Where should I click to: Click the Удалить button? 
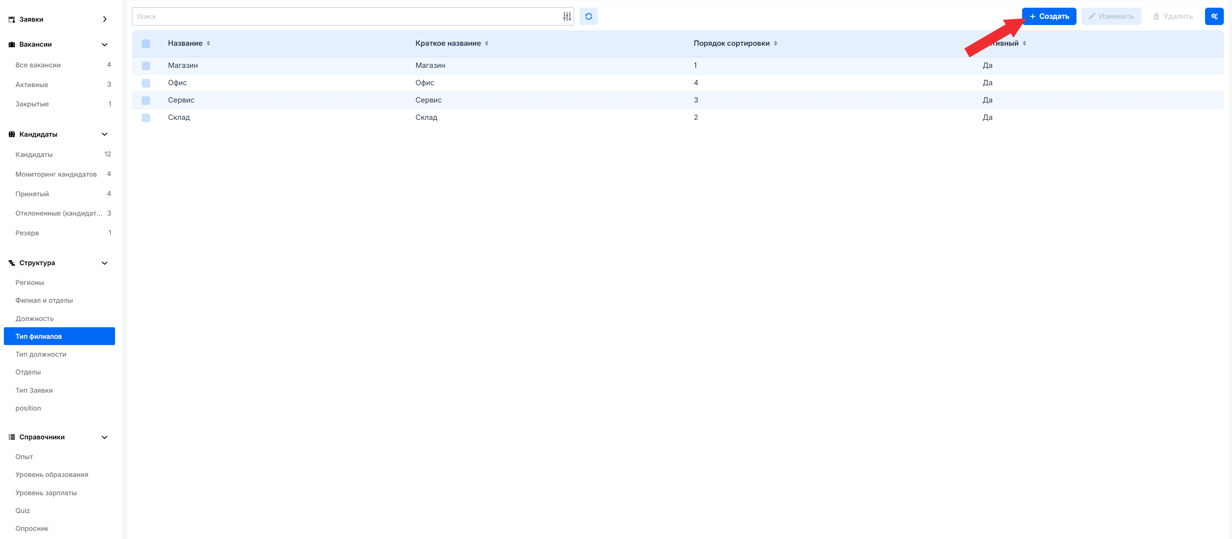[1173, 16]
